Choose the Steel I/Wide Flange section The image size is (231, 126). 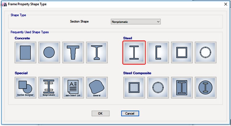pos(134,52)
